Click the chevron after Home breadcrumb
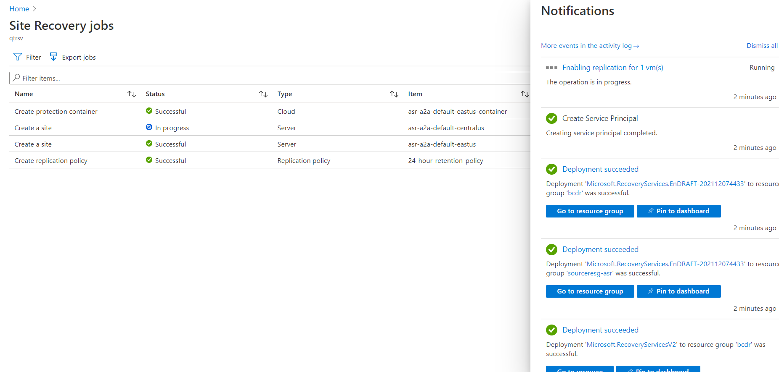This screenshot has width=779, height=372. click(x=34, y=9)
